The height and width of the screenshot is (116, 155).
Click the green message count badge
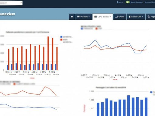tap(128, 2)
